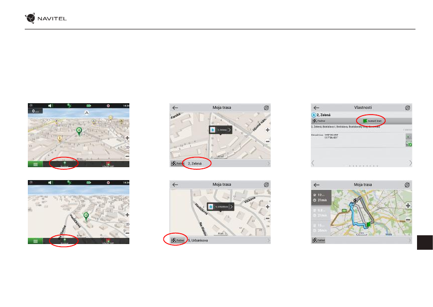
Task: Go back from the Vlastnosti screen
Action: pyautogui.click(x=317, y=108)
